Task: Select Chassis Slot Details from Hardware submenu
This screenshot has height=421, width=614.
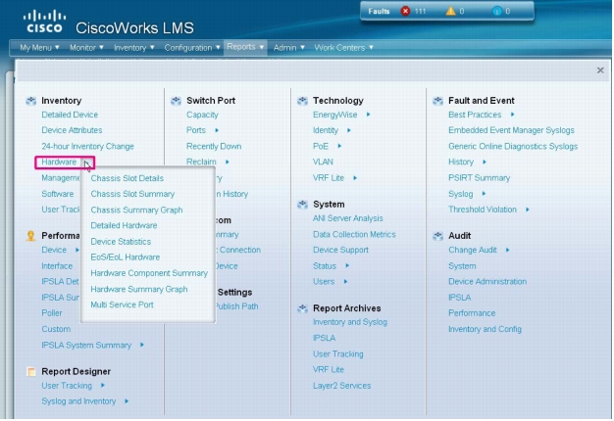Action: (128, 178)
